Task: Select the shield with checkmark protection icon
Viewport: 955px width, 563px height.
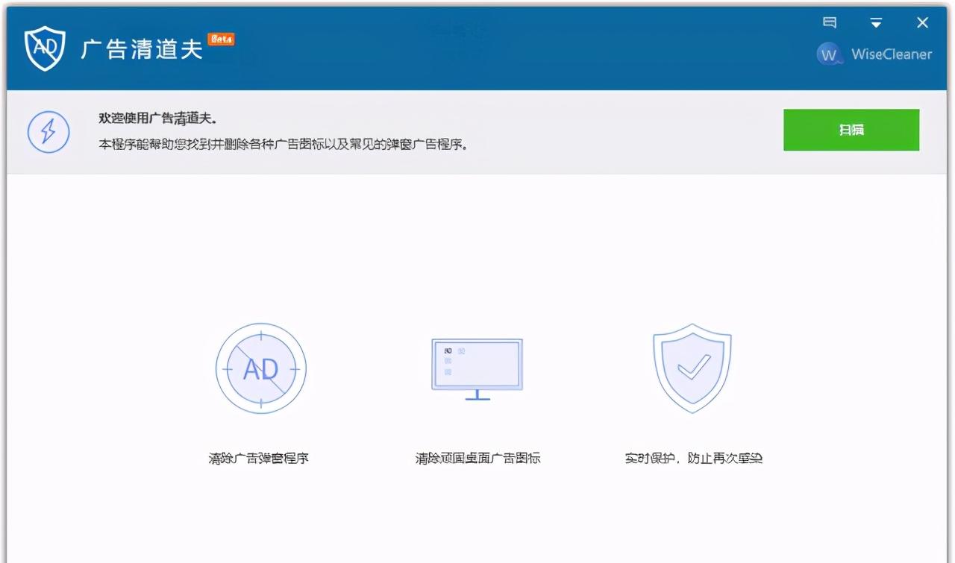Action: [x=692, y=368]
